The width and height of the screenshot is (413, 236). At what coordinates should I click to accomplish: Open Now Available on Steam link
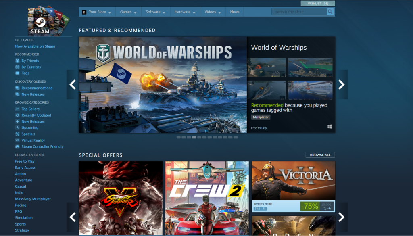pos(35,46)
